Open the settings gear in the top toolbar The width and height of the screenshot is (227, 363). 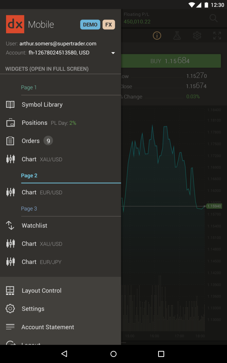pyautogui.click(x=197, y=35)
